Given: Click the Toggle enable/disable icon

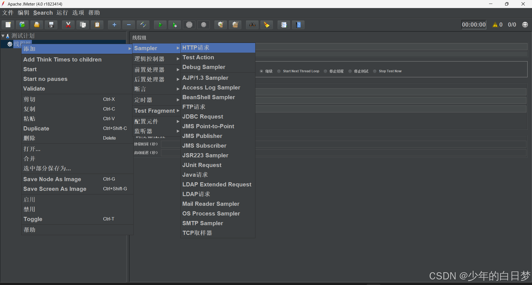Looking at the screenshot, I should tap(143, 25).
